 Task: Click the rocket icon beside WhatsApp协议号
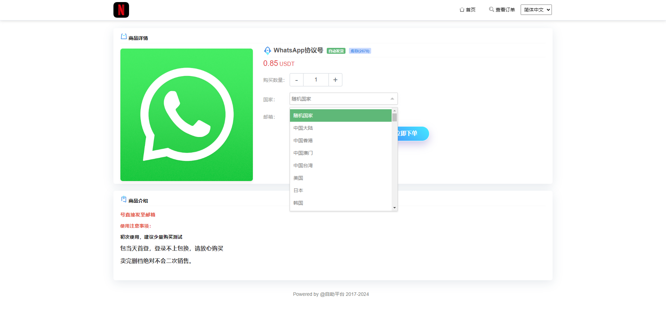point(267,51)
